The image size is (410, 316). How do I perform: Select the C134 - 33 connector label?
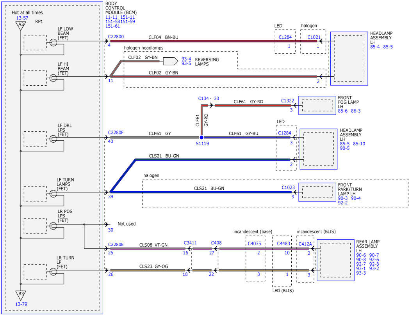pyautogui.click(x=209, y=98)
